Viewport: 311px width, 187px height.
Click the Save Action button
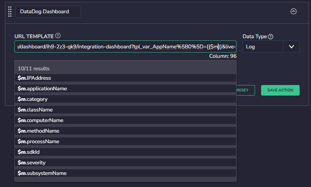pyautogui.click(x=280, y=90)
